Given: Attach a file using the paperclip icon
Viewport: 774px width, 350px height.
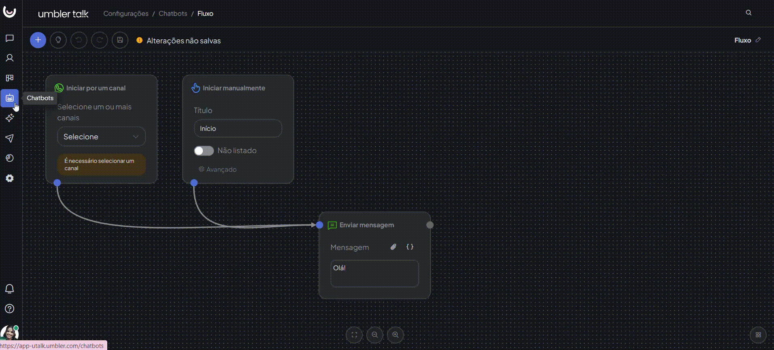Looking at the screenshot, I should click(393, 247).
